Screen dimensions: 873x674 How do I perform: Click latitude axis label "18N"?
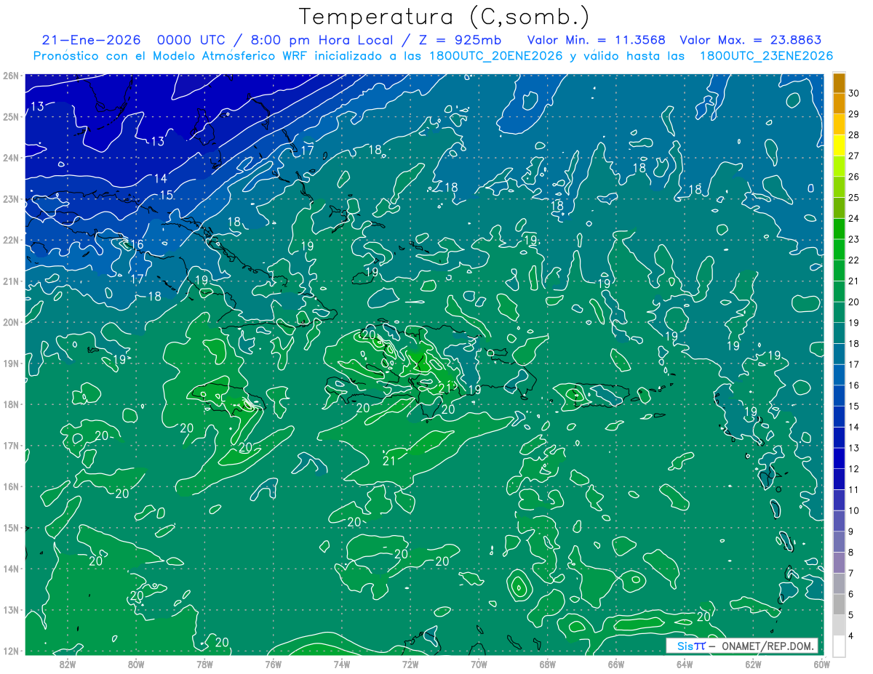pos(10,404)
